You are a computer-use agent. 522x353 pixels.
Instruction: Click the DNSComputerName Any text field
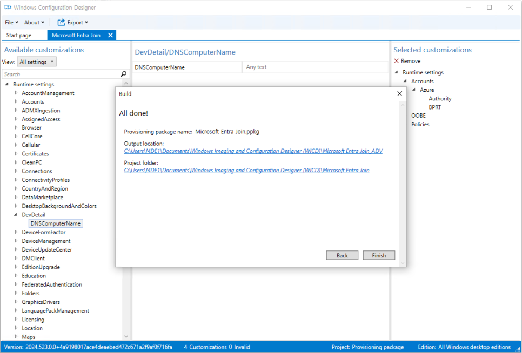[315, 67]
